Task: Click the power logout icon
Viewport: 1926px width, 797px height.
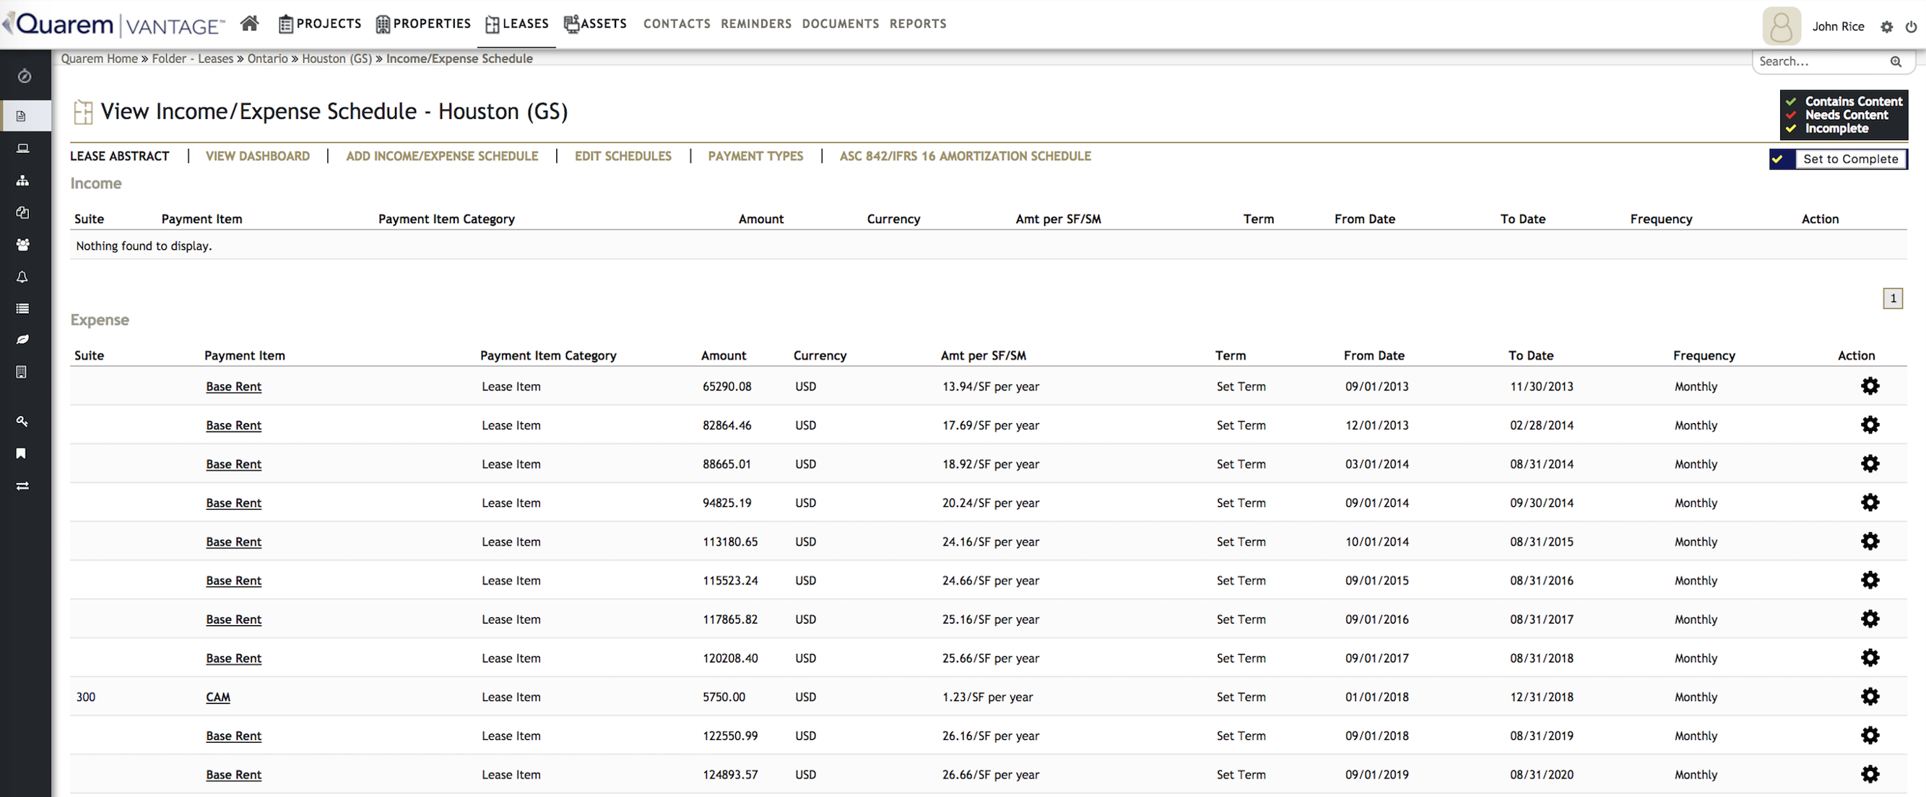Action: tap(1910, 27)
